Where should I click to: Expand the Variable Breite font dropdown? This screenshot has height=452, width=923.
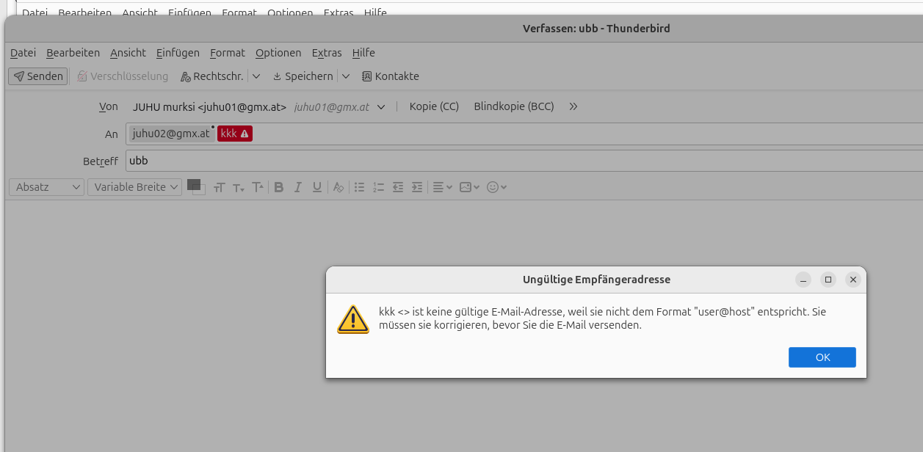click(134, 187)
